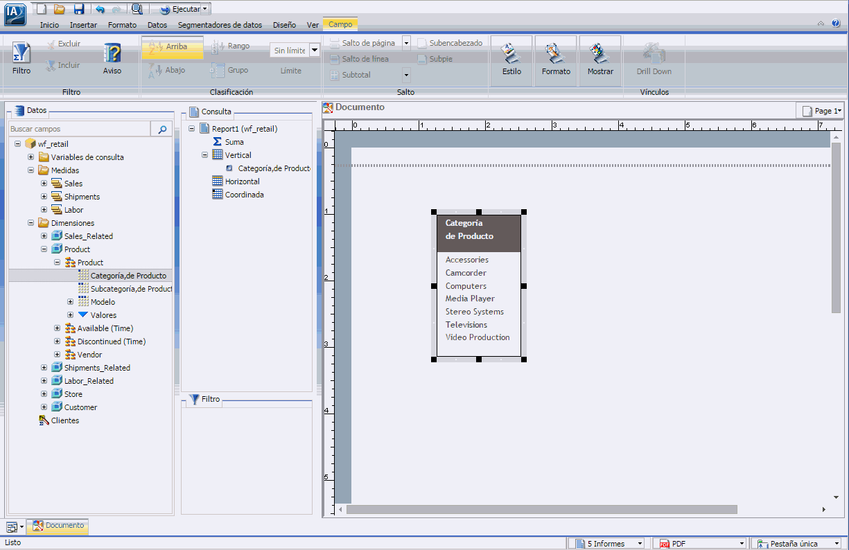Select the Formato ribbon tab
This screenshot has width=849, height=550.
123,25
